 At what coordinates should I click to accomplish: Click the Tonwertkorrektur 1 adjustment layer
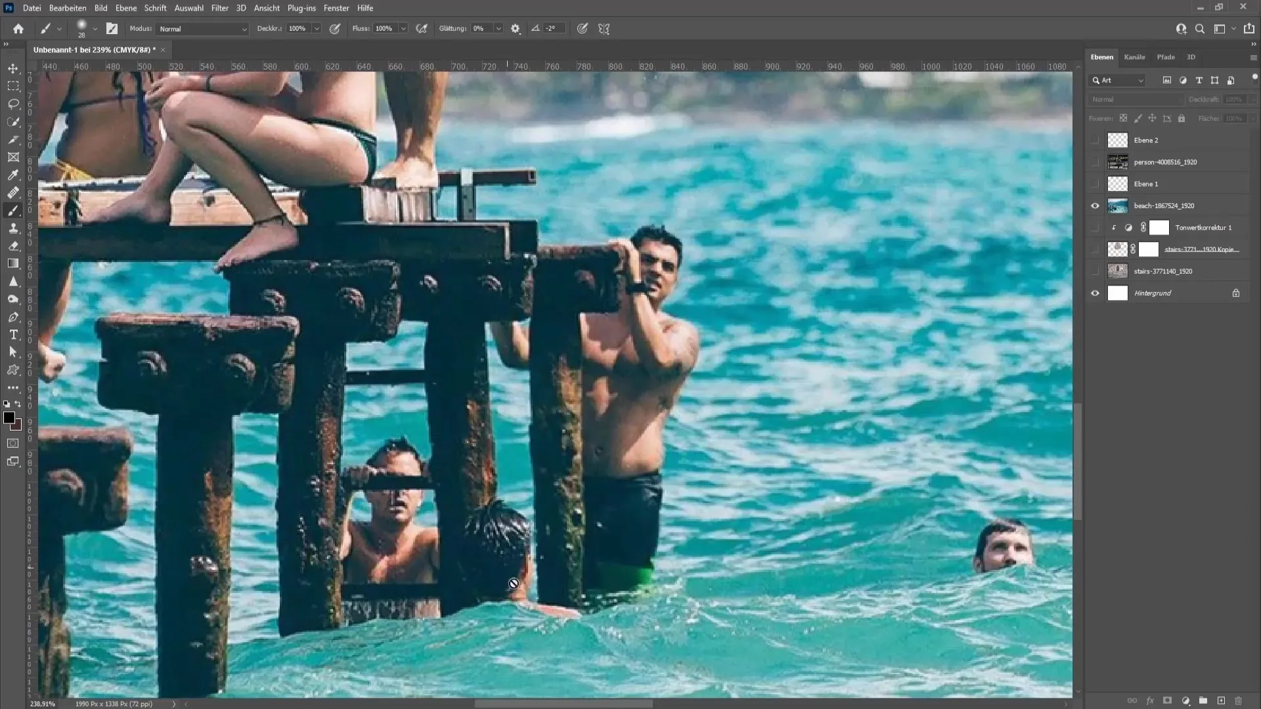pyautogui.click(x=1203, y=226)
